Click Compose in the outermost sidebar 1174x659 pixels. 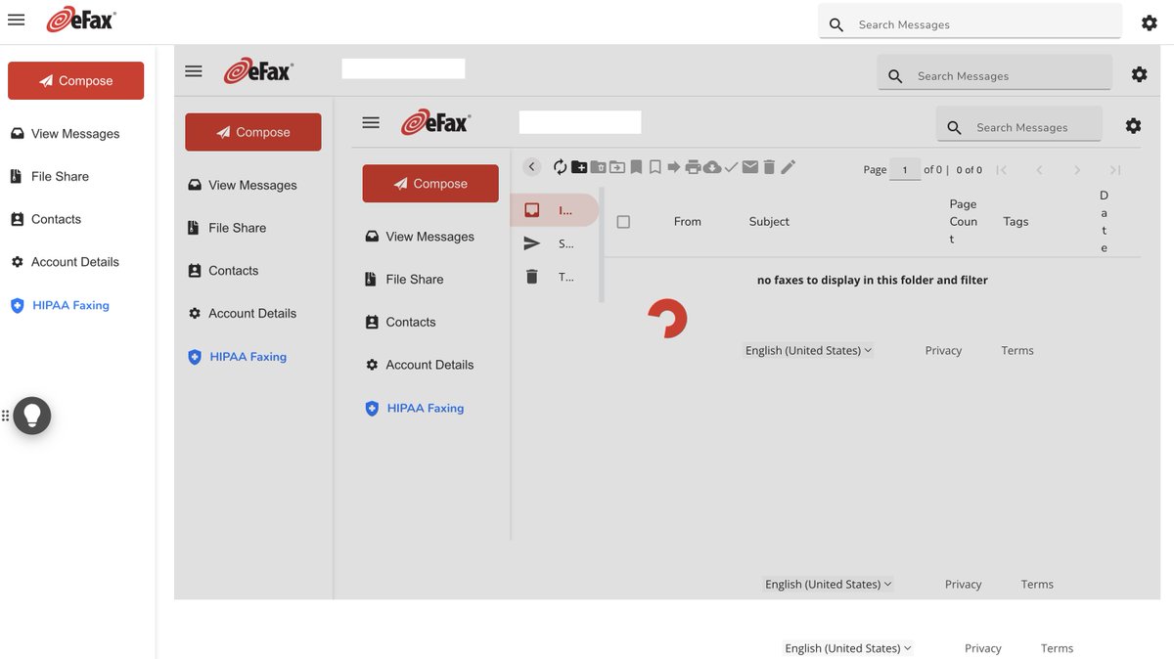coord(76,81)
